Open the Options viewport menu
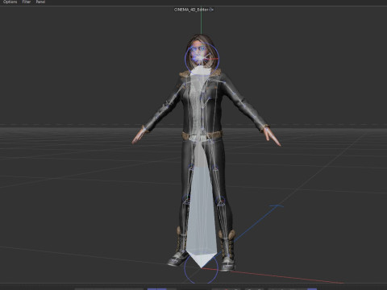This screenshot has height=290, width=387. pyautogui.click(x=10, y=2)
